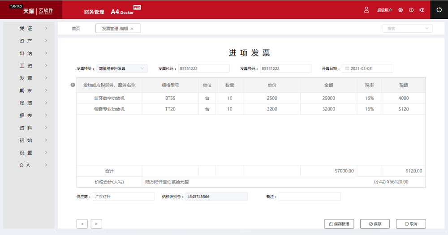Add a row with the plus icon

(x=73, y=85)
